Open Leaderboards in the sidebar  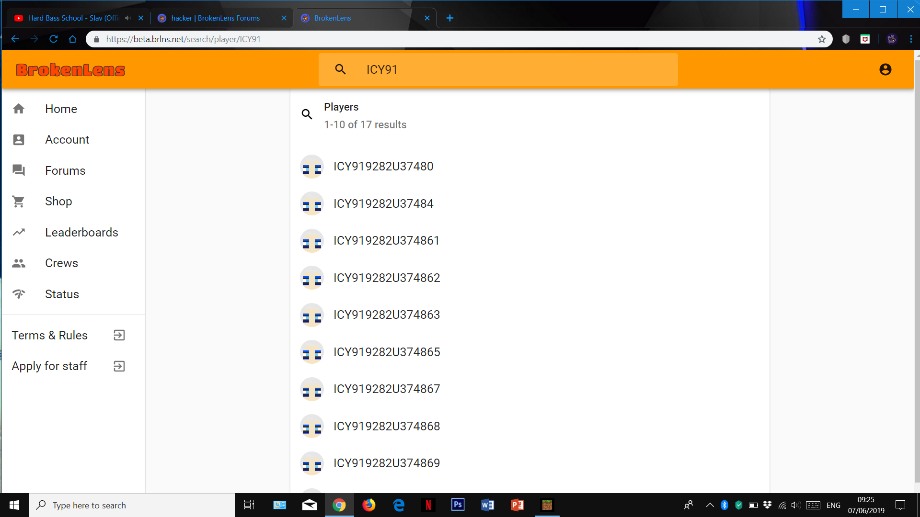[x=74, y=232]
